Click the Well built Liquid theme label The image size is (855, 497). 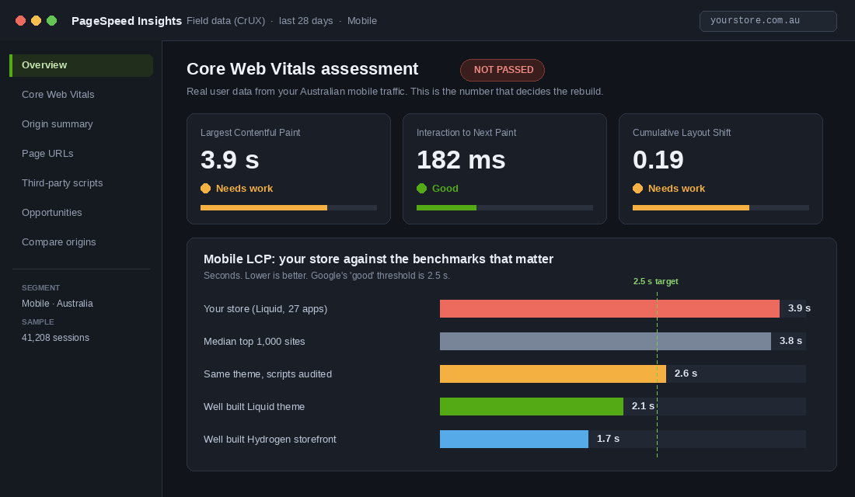[254, 407]
